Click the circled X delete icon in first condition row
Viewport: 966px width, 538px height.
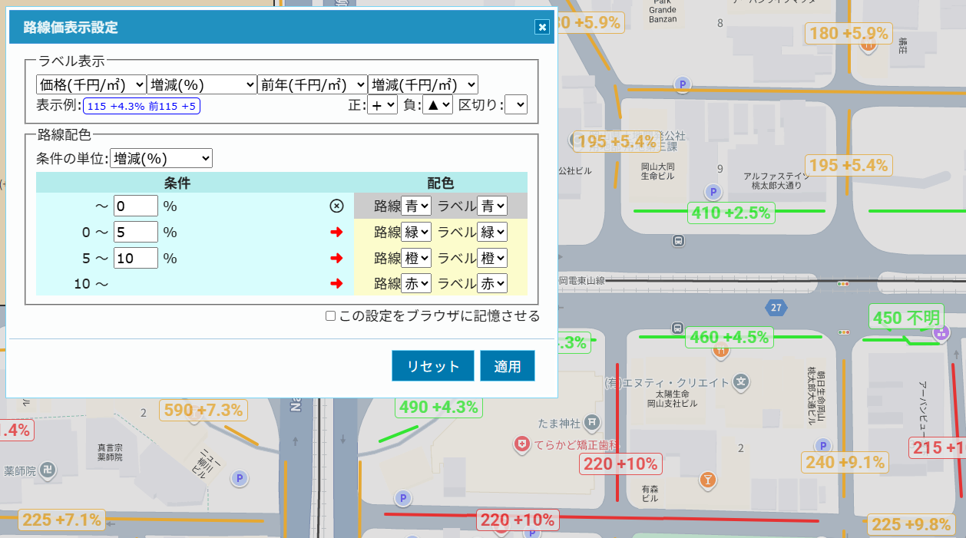(336, 206)
